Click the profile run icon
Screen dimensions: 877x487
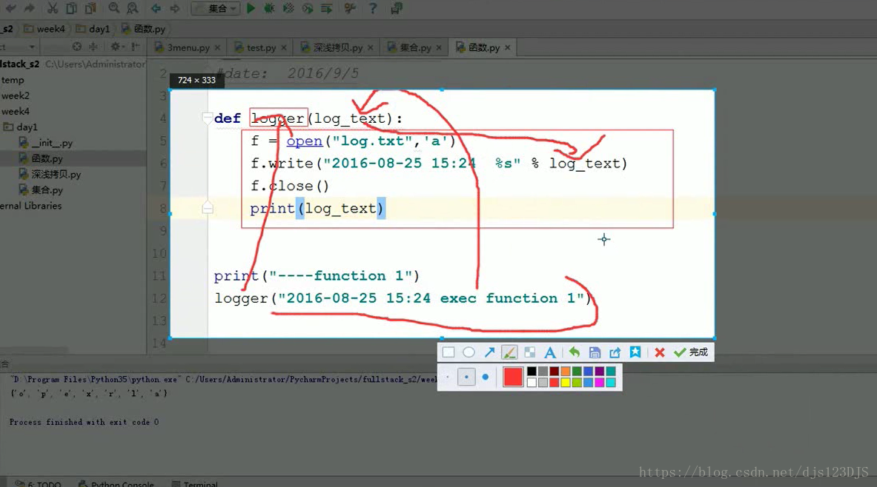(x=307, y=8)
